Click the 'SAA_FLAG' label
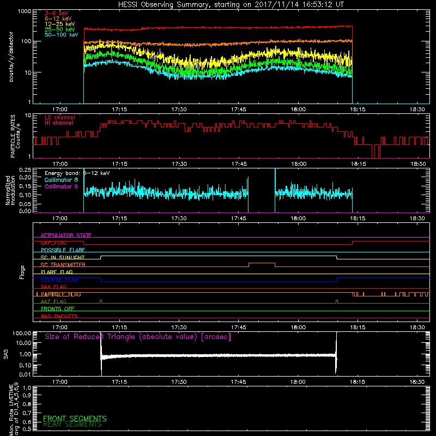Image resolution: width=436 pixels, height=436 pixels. click(x=53, y=287)
